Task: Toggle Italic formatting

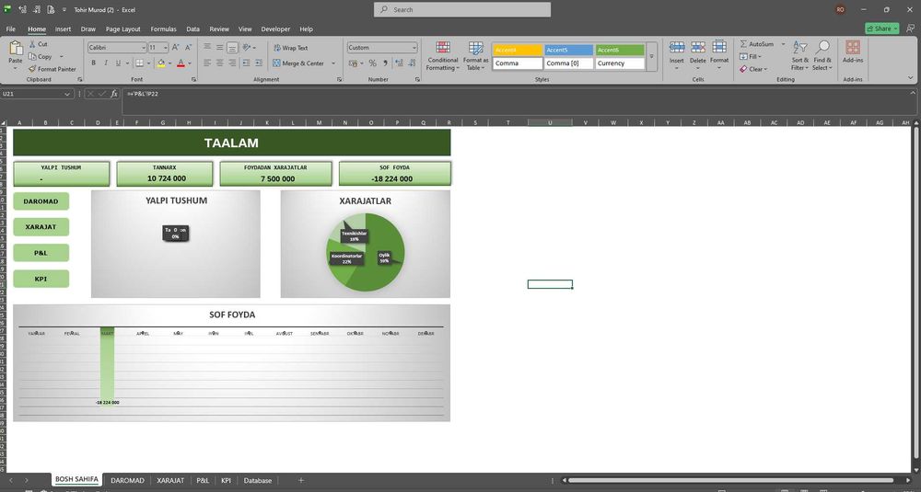Action: click(106, 63)
